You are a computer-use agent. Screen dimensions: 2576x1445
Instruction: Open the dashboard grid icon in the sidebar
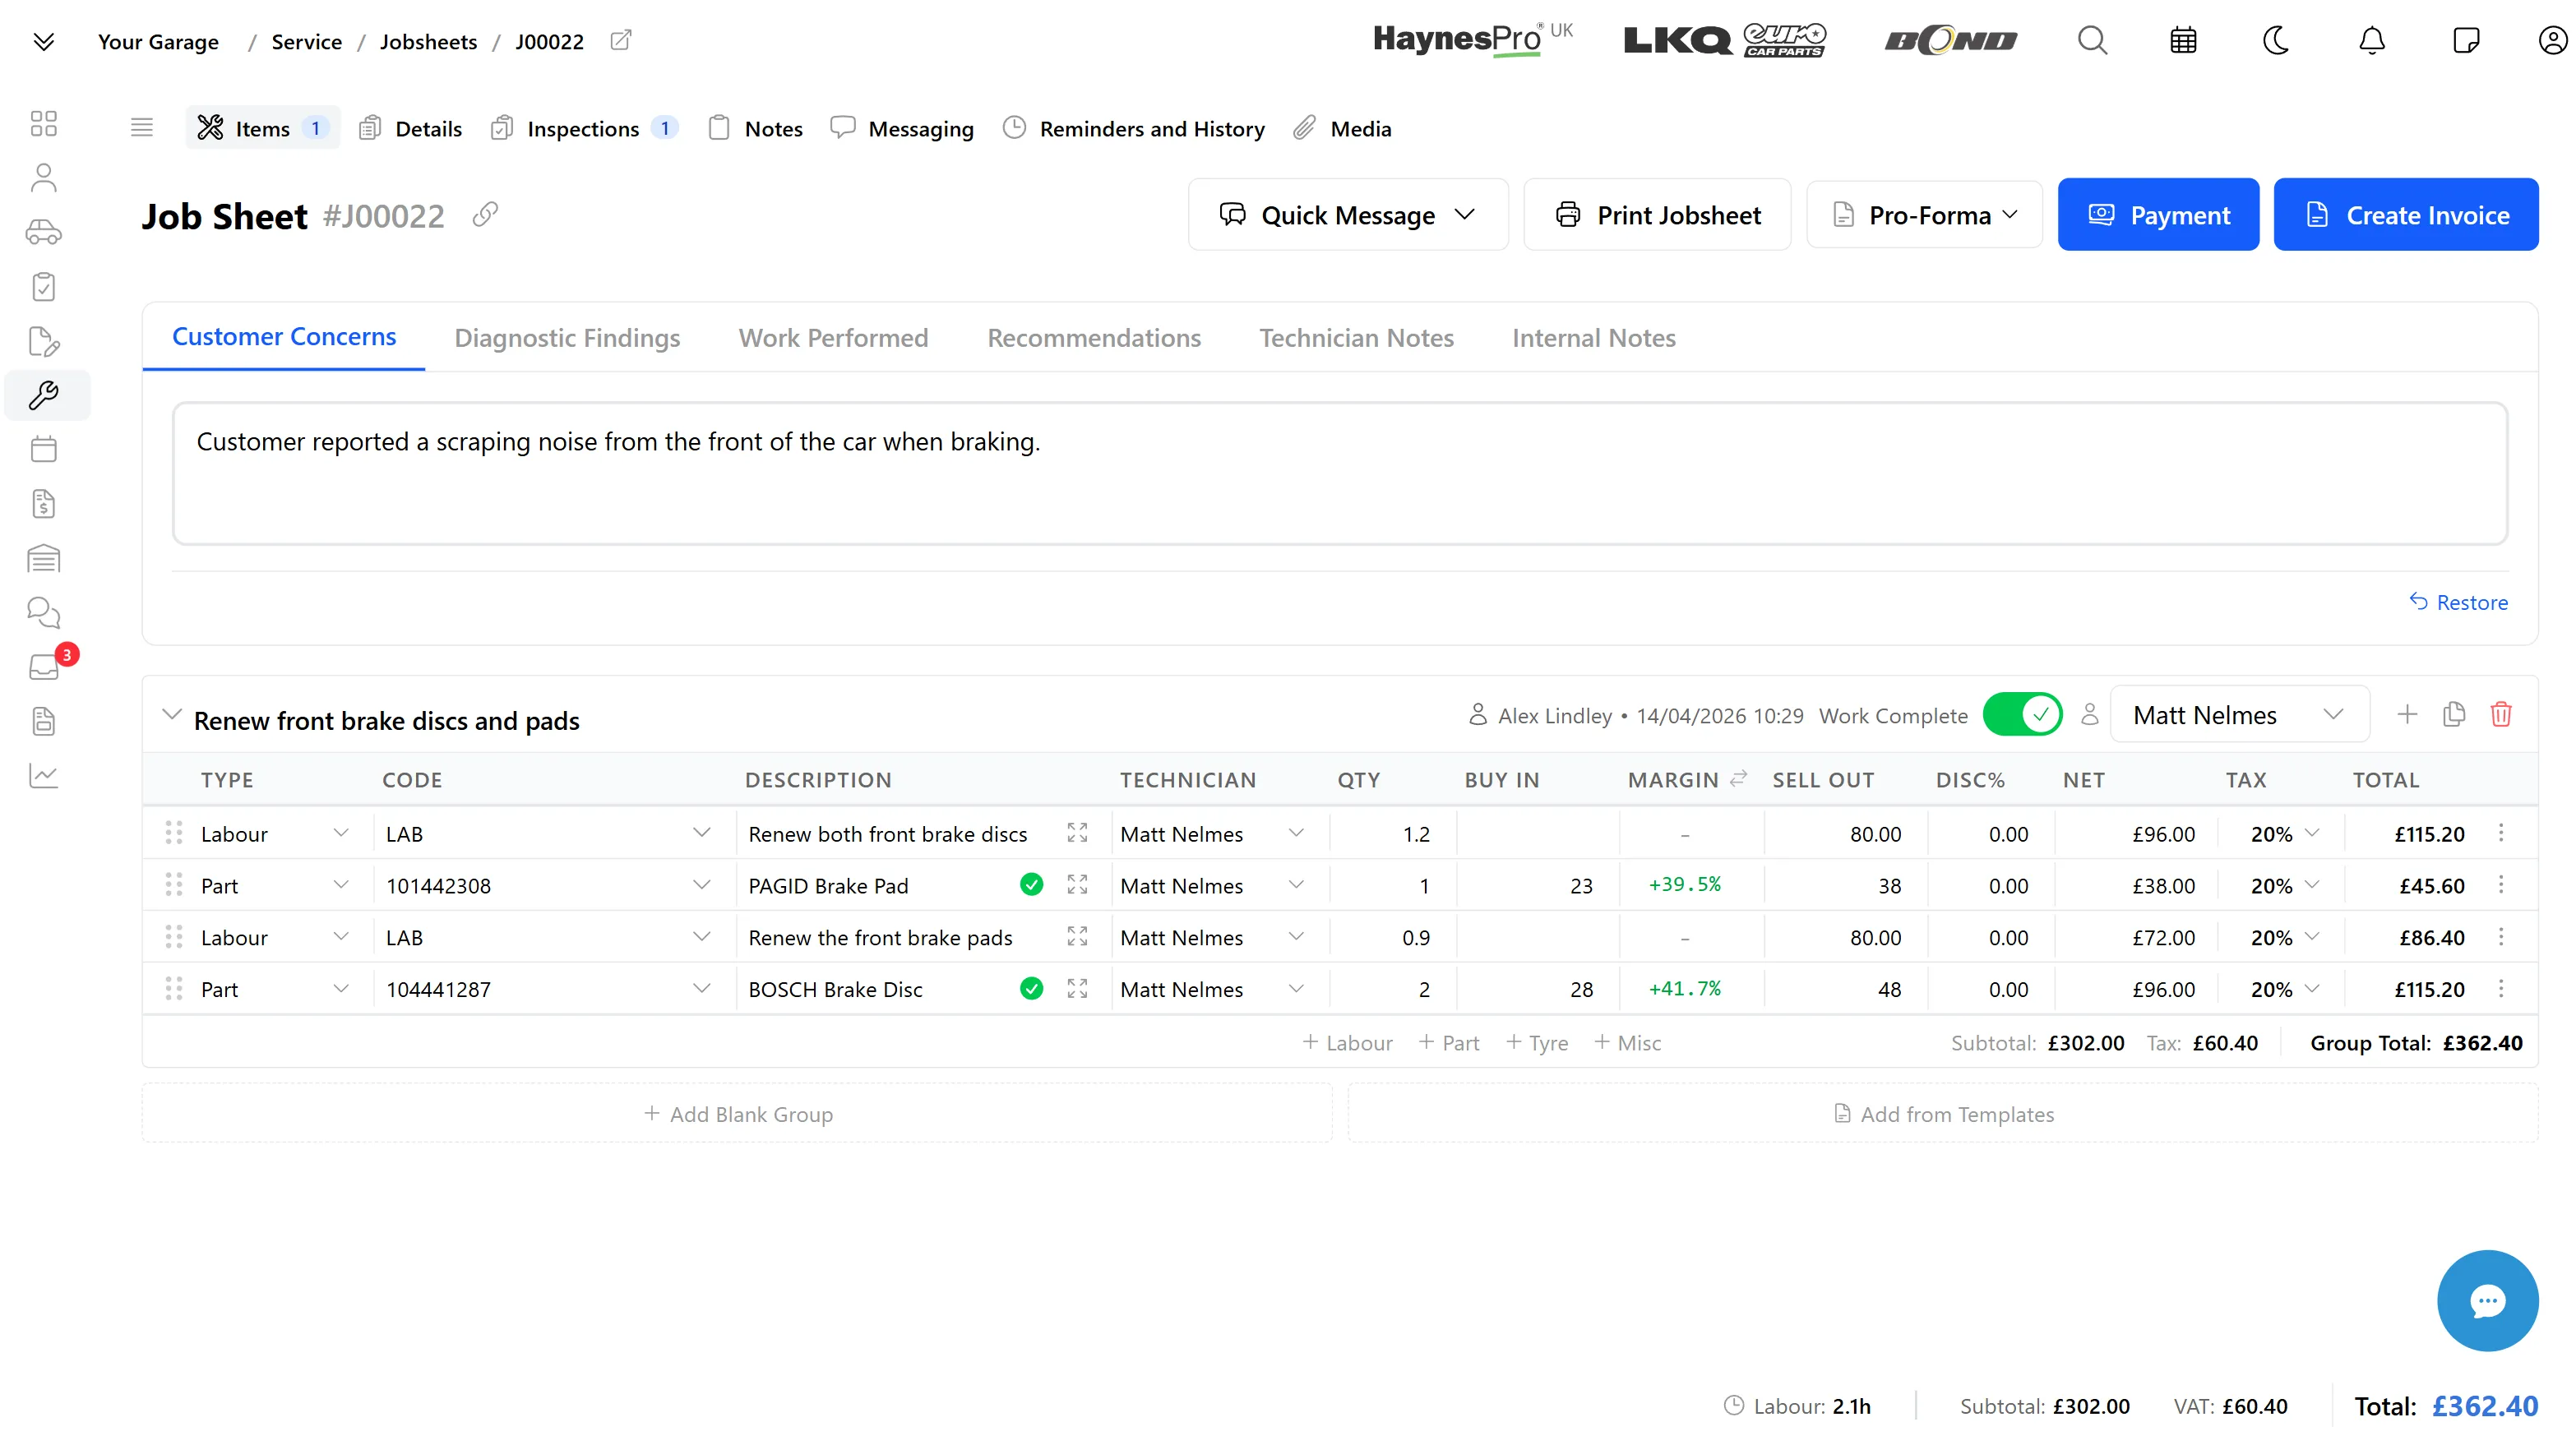pyautogui.click(x=44, y=123)
